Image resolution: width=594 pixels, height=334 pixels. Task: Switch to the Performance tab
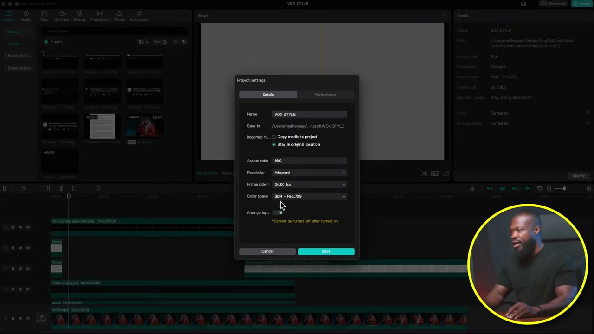[325, 95]
